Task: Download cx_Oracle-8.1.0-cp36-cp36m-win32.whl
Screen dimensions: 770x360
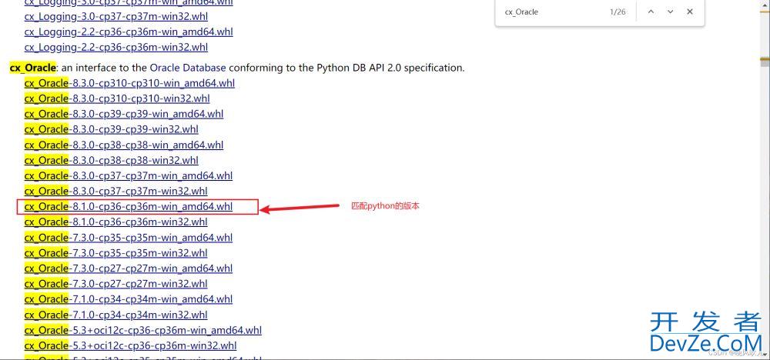Action: [116, 222]
